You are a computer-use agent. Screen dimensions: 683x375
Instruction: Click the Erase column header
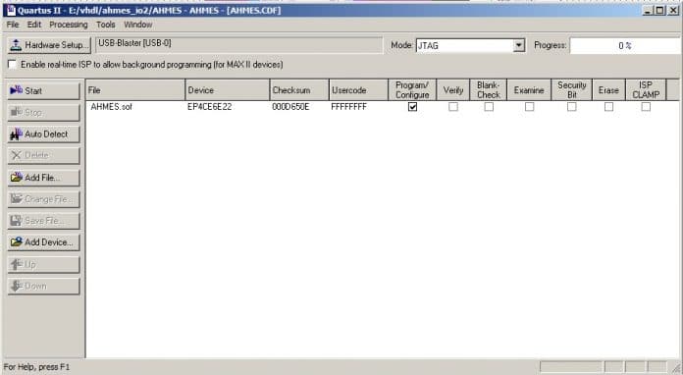coord(608,90)
